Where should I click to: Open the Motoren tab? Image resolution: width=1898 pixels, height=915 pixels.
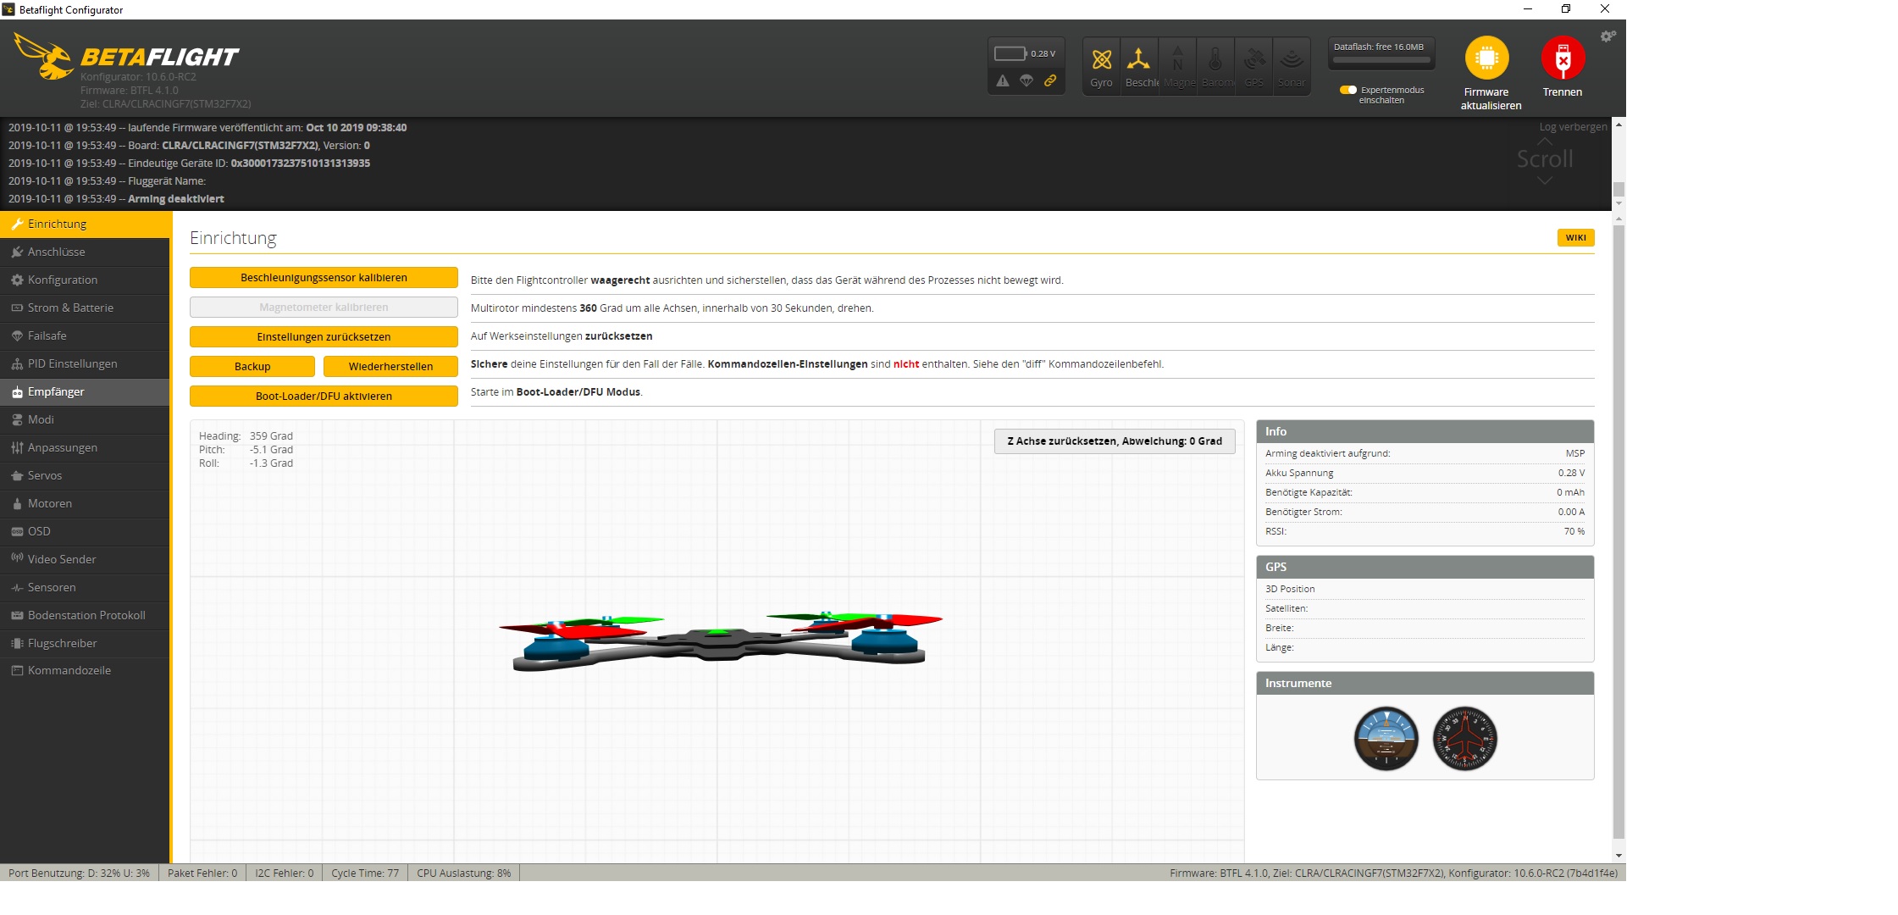pyautogui.click(x=49, y=503)
